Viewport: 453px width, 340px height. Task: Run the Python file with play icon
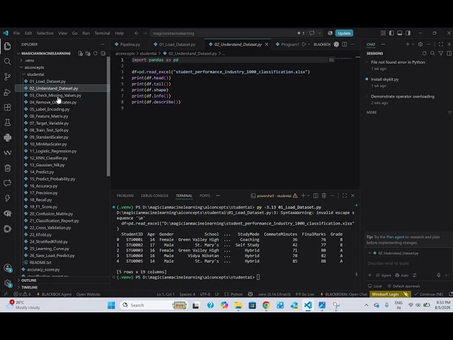click(x=304, y=44)
